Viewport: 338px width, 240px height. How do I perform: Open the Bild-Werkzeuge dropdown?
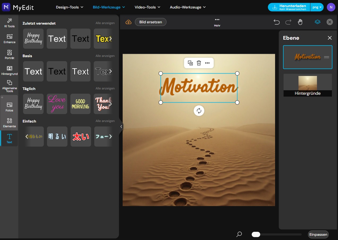coord(109,7)
